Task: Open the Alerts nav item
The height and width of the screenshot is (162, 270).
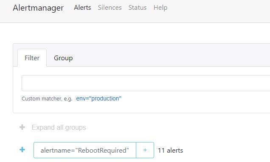Action: click(82, 8)
